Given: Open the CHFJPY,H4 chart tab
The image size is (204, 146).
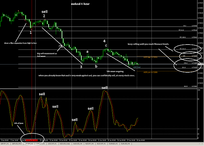Looking at the screenshot, I should click(x=40, y=144).
